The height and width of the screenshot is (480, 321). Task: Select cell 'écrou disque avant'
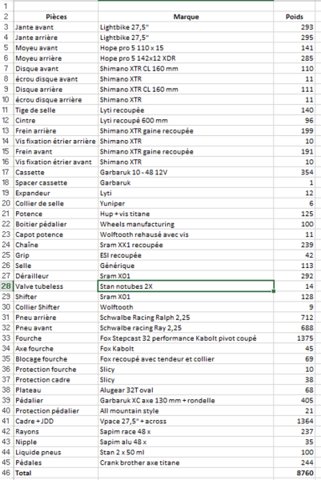click(x=56, y=79)
